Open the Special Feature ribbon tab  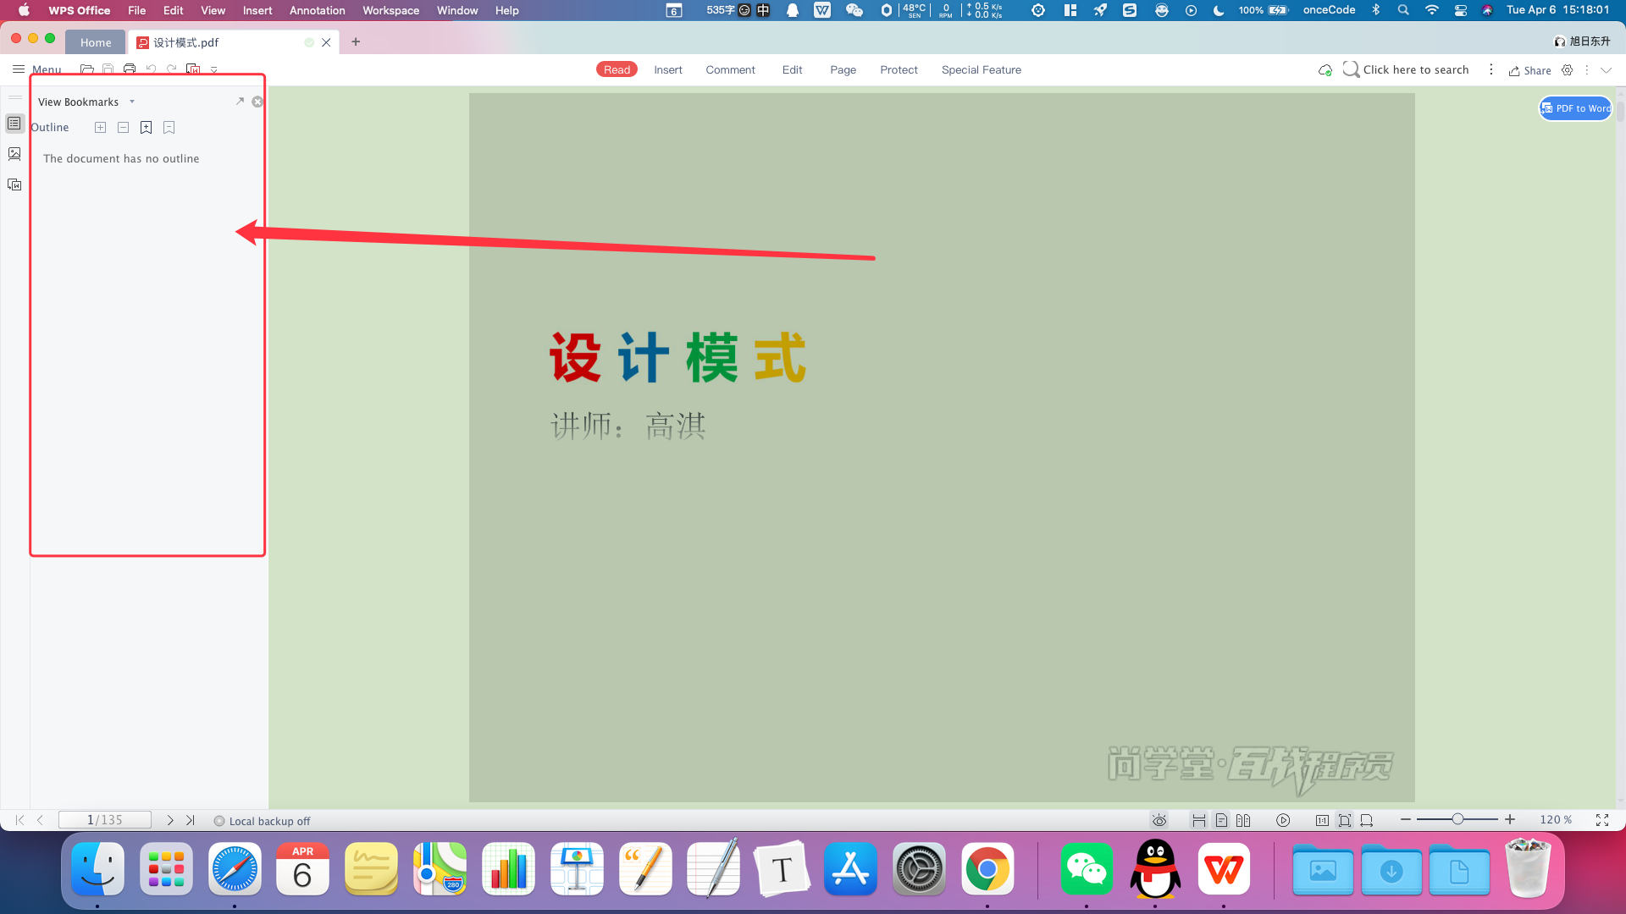(981, 69)
